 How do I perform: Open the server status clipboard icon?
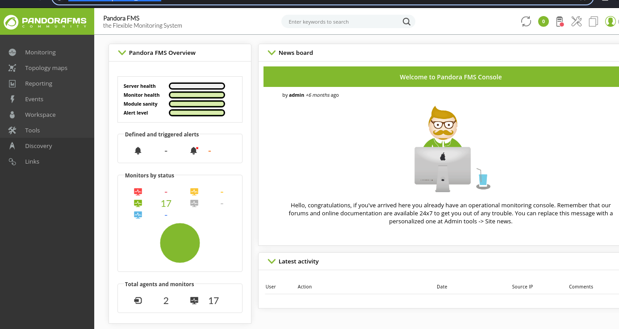click(560, 21)
